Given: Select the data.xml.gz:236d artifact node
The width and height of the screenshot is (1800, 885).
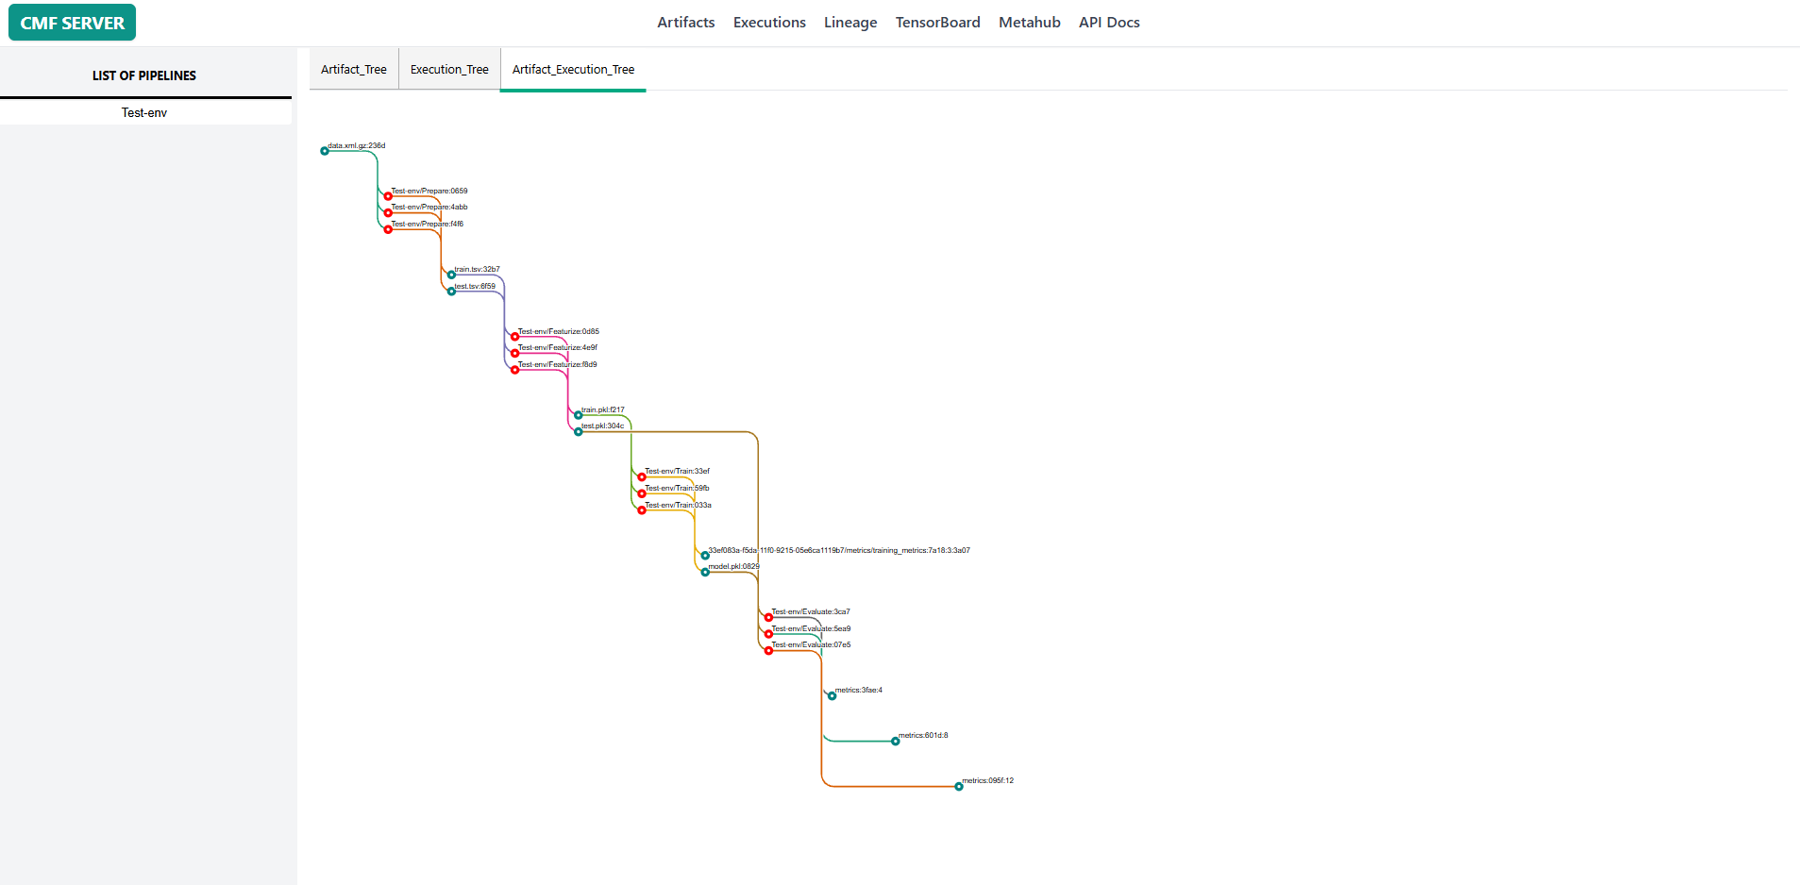Looking at the screenshot, I should click(325, 151).
